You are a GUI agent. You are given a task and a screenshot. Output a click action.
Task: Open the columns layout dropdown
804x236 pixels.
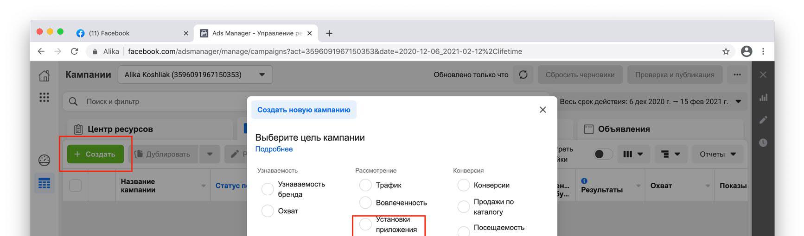633,154
